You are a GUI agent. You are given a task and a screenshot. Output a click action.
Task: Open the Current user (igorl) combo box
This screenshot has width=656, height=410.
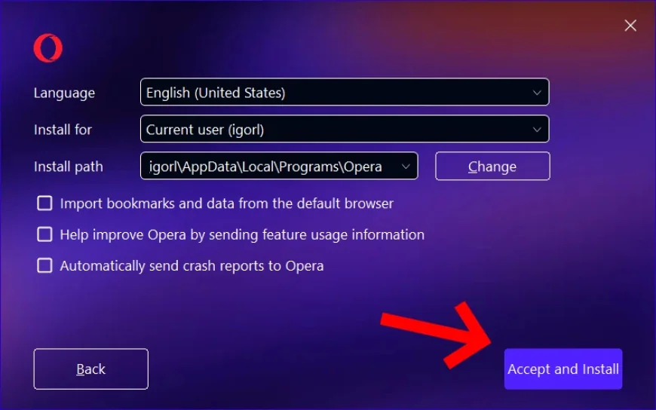[345, 129]
